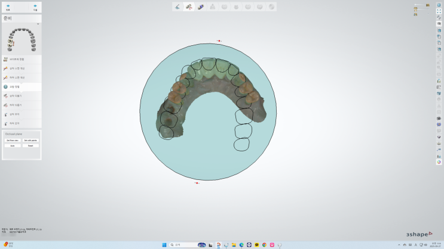Screen dimensions: 444x249
Task: Open the first workflow step, scanner icon
Action: click(x=177, y=7)
